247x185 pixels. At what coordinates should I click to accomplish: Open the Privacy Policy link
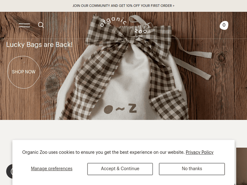pyautogui.click(x=200, y=152)
